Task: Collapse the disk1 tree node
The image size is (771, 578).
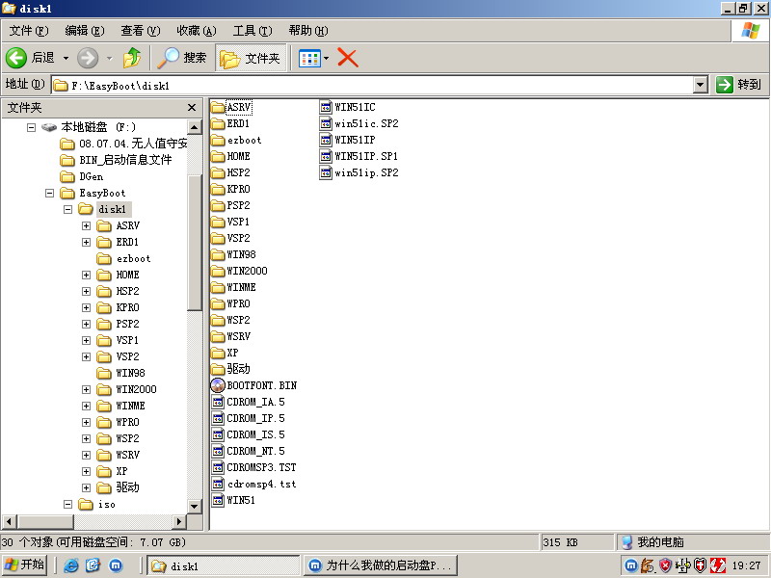Action: 67,209
